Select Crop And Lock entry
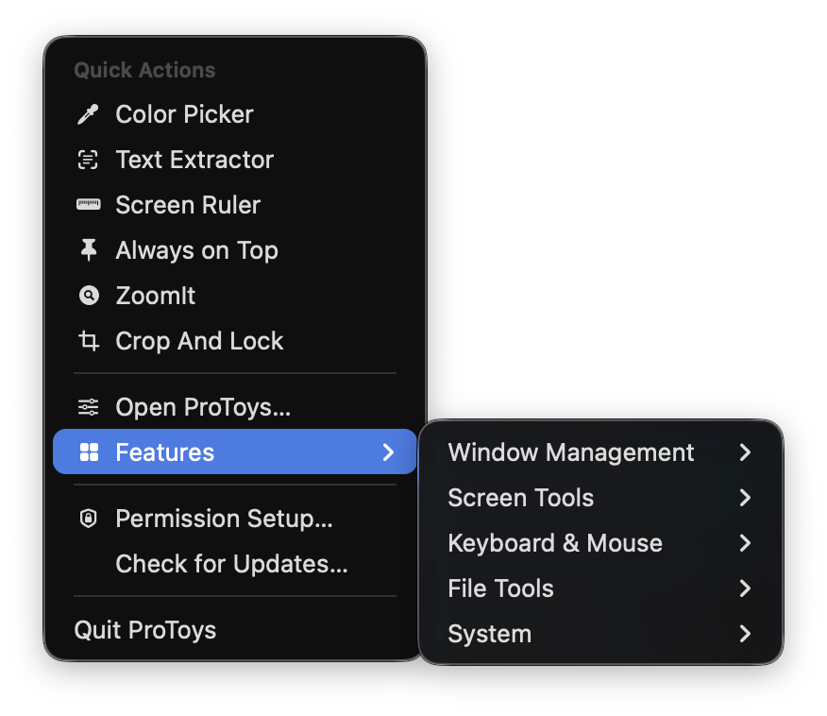Viewport: 827px width, 716px height. tap(235, 341)
